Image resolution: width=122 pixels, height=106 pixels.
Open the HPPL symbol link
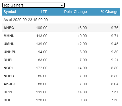[8, 92]
